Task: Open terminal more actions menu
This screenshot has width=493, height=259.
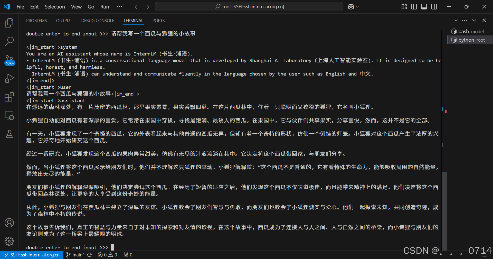Action: [464, 20]
